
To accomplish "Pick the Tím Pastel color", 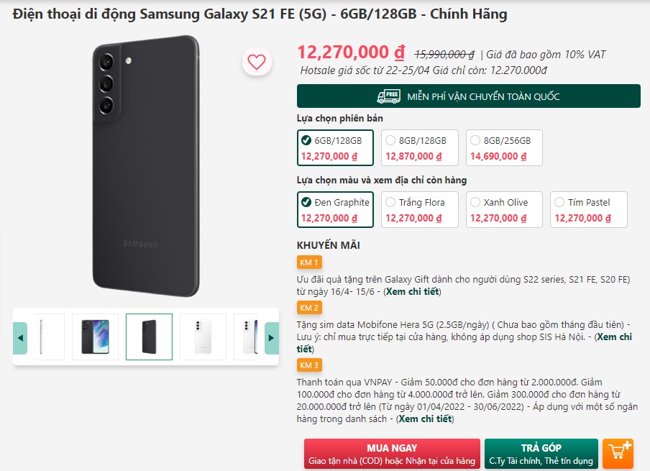I will [x=588, y=209].
